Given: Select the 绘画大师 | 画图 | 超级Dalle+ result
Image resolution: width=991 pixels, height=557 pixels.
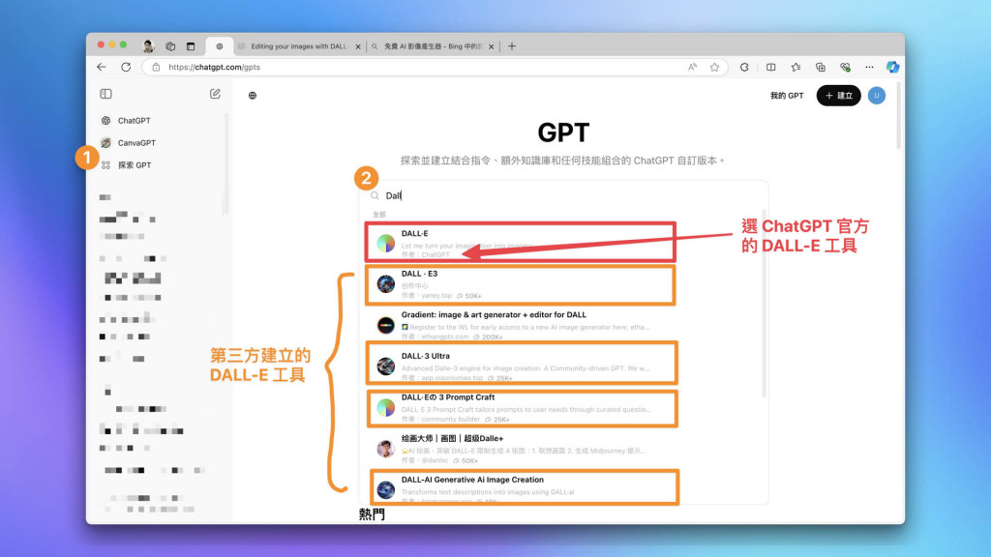Looking at the screenshot, I should 522,449.
